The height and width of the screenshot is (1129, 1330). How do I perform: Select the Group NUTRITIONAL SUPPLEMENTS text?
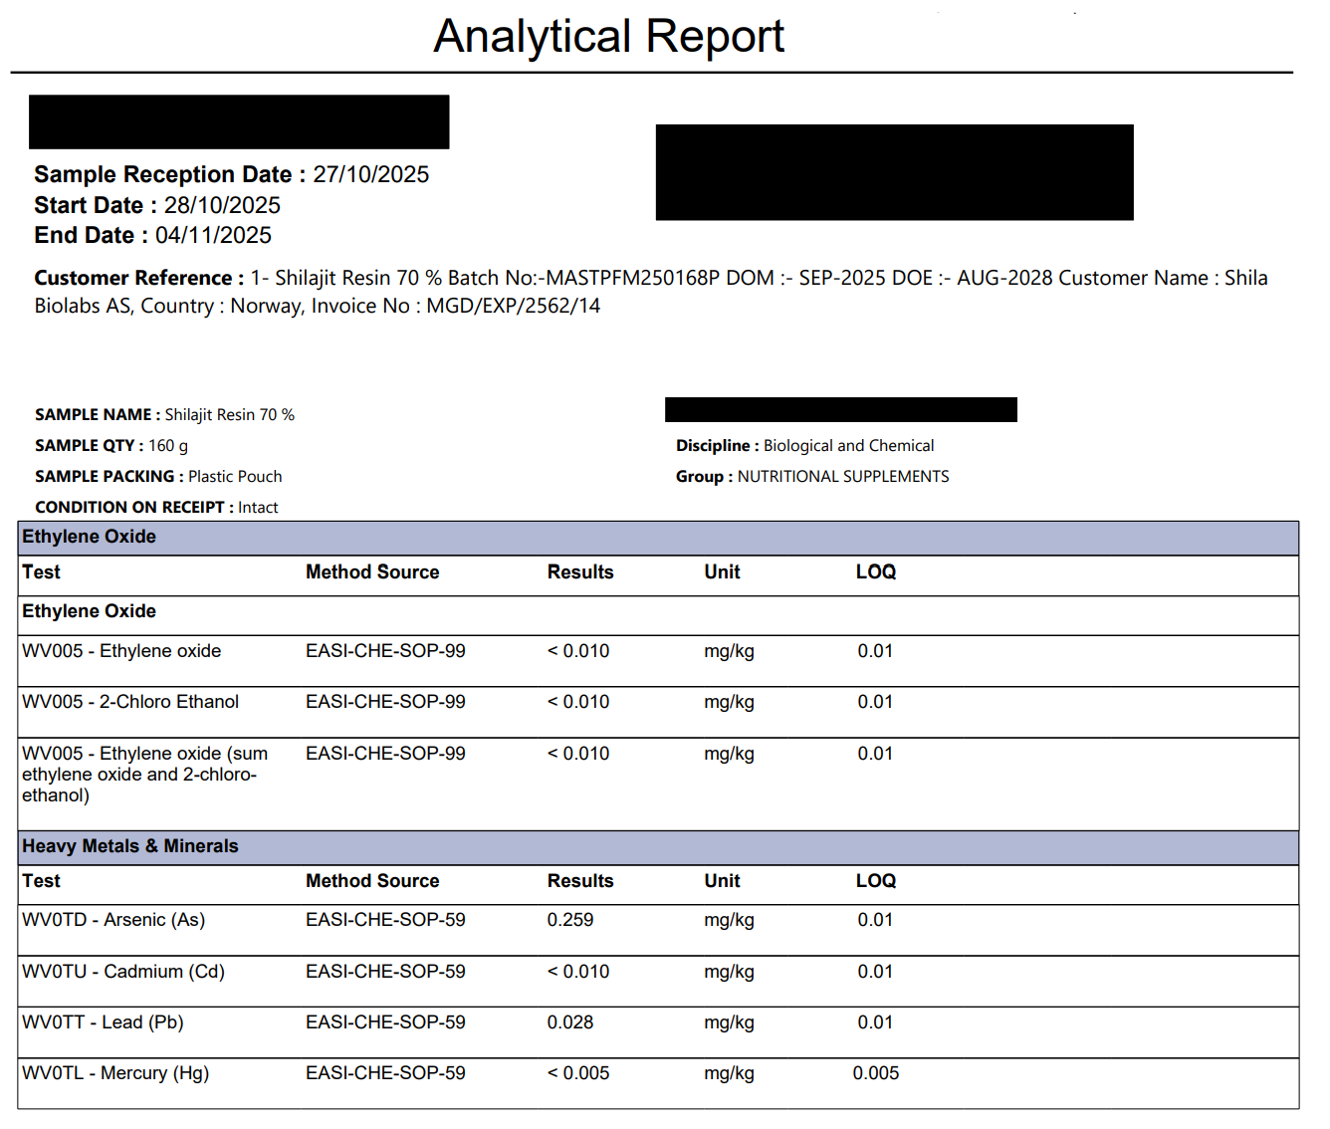click(812, 477)
